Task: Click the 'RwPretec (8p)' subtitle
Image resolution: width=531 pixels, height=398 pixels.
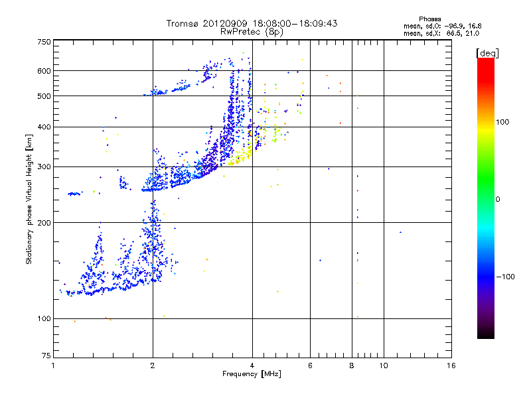Action: [252, 32]
